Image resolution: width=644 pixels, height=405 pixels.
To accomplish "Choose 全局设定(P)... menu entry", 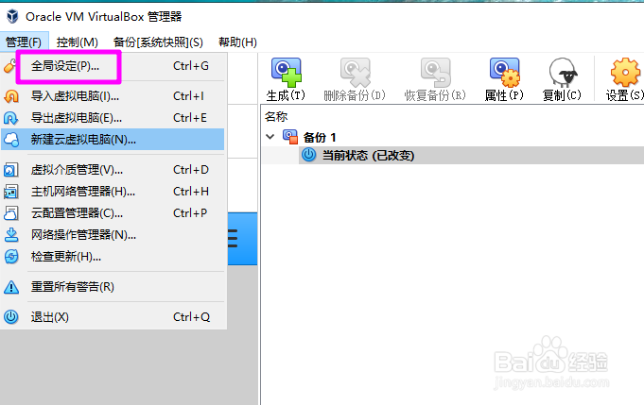I will 113,65.
